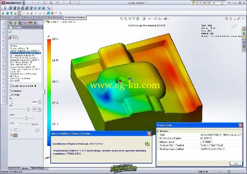
Task: Switch to the Features tab
Action: tap(6, 17)
